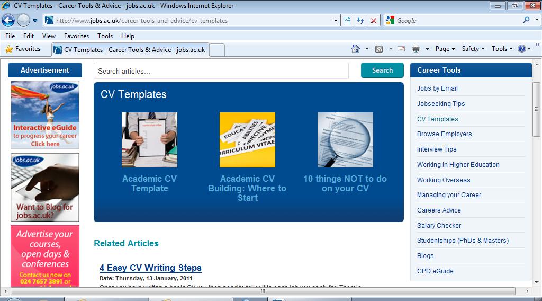Click the Want to Blog advertisement
The image size is (542, 301).
[45, 188]
